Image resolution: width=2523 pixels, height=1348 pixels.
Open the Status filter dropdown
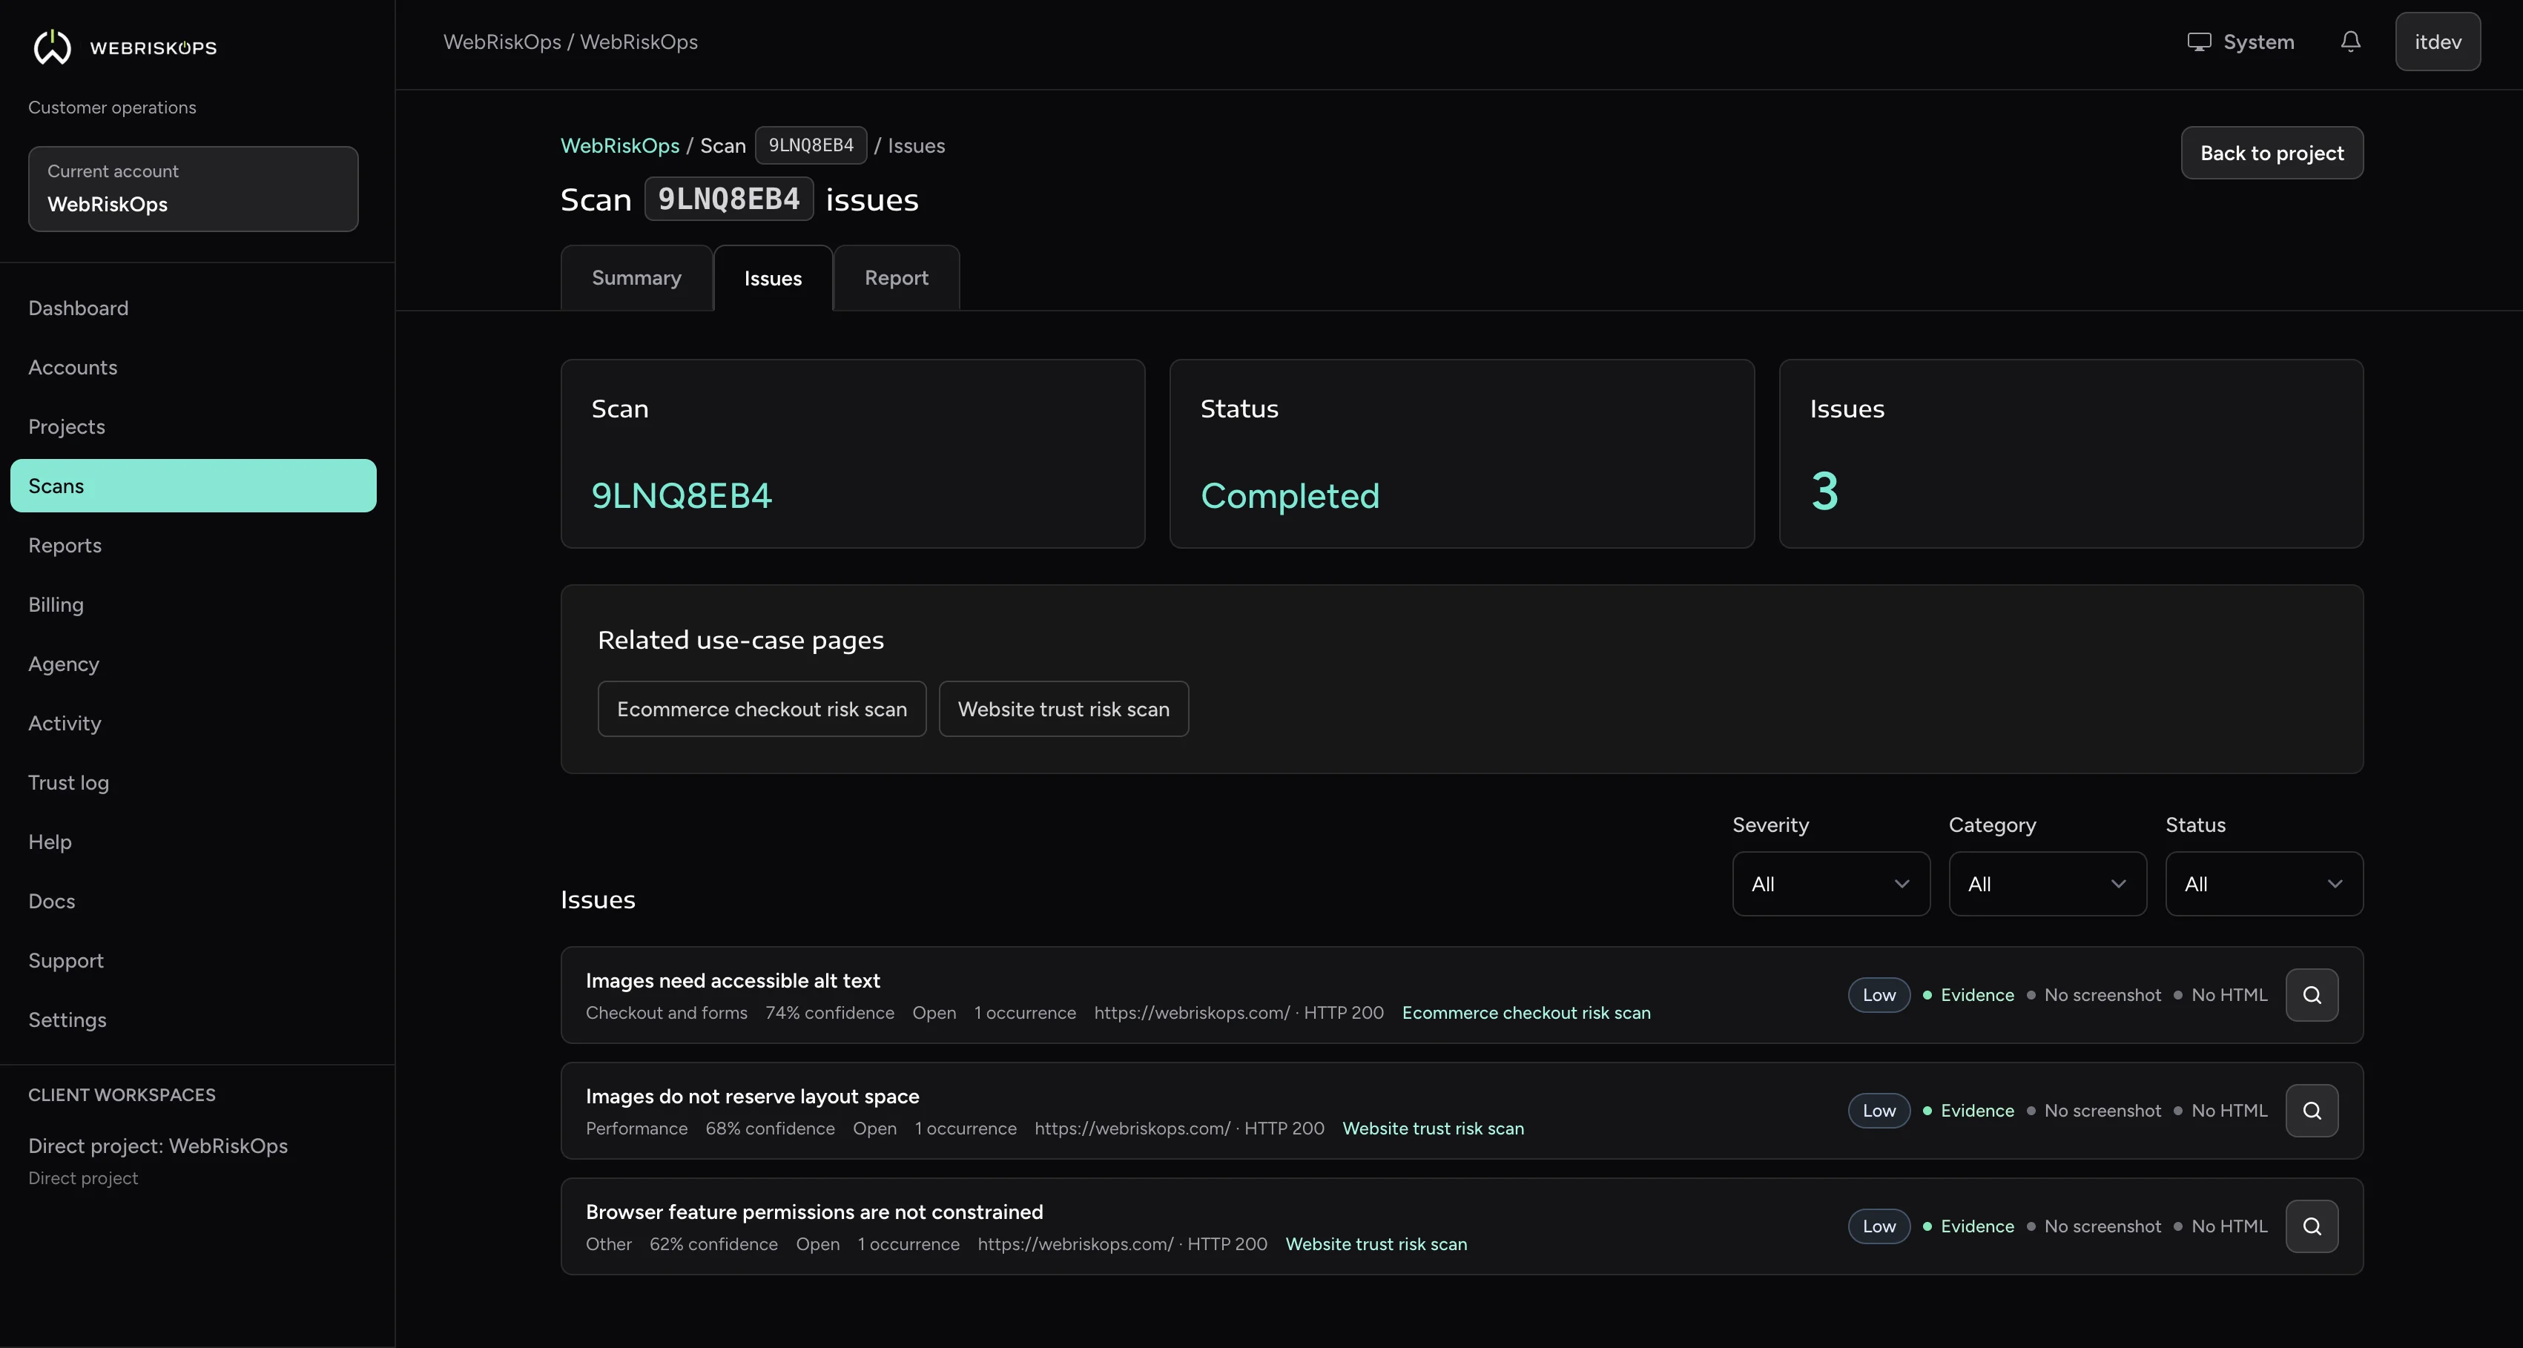[x=2263, y=884]
